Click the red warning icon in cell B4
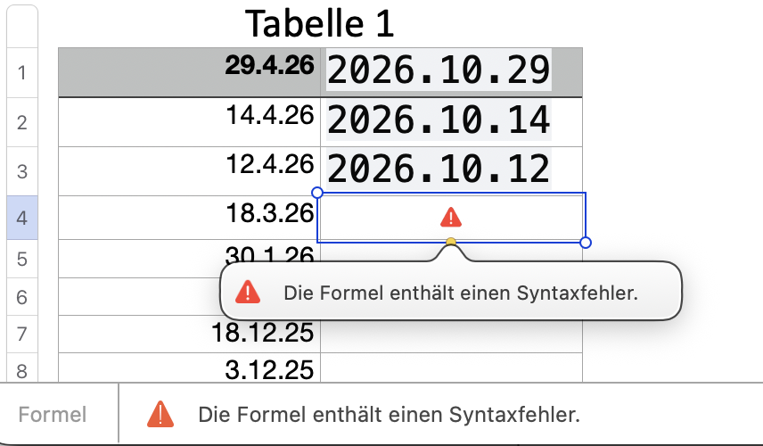Image resolution: width=763 pixels, height=446 pixels. (451, 217)
